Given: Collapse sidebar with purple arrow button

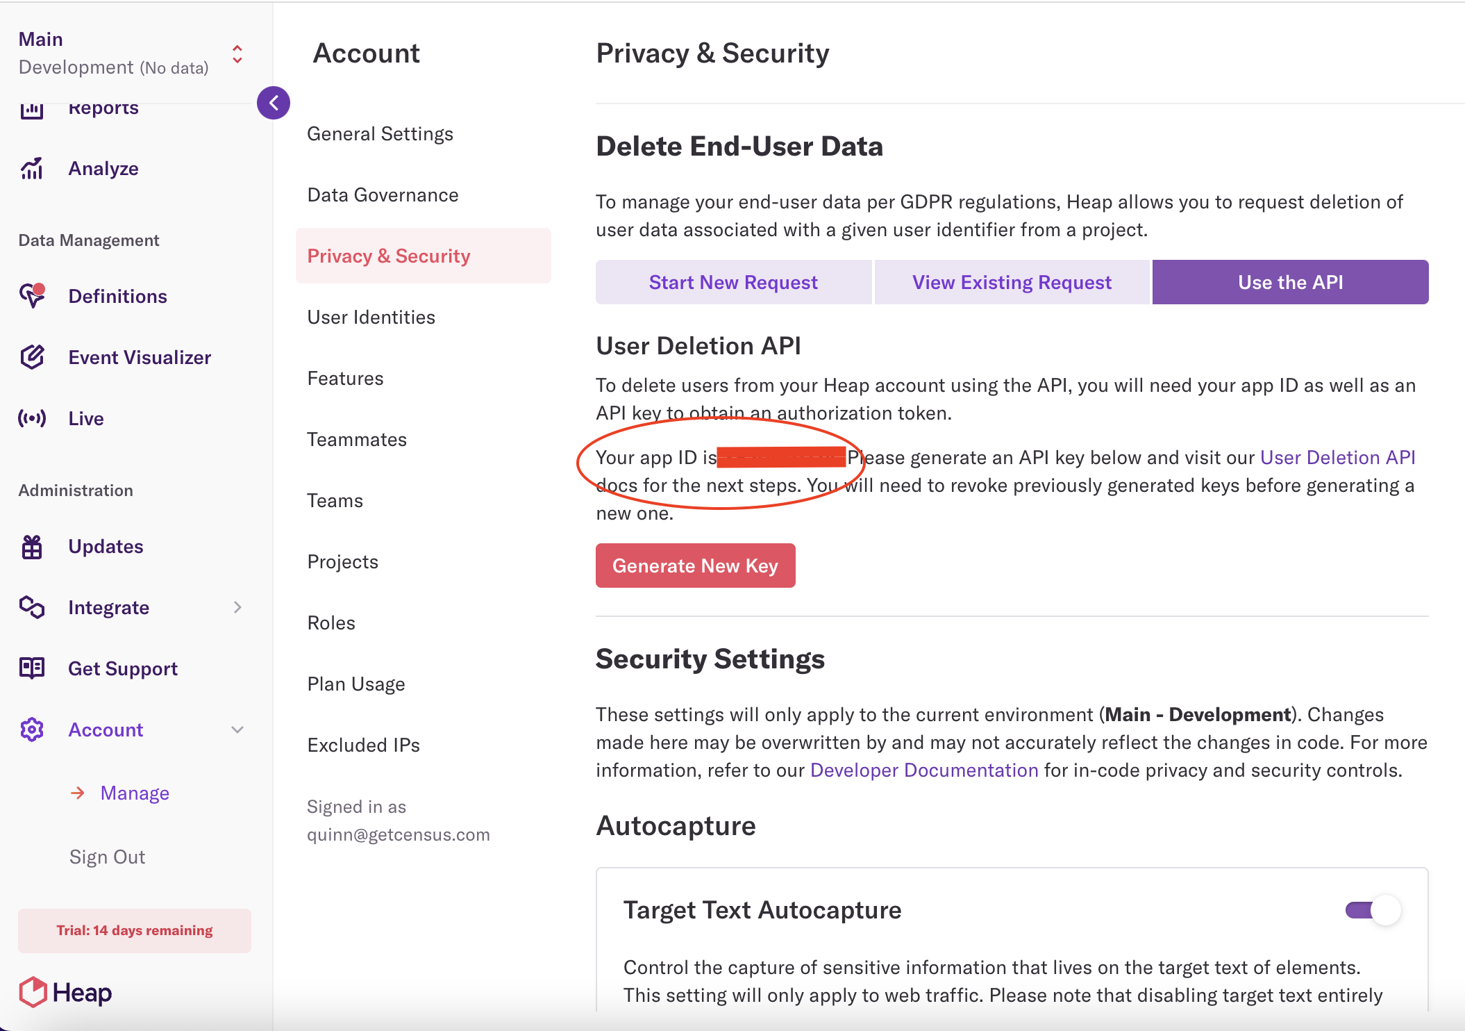Looking at the screenshot, I should [274, 103].
